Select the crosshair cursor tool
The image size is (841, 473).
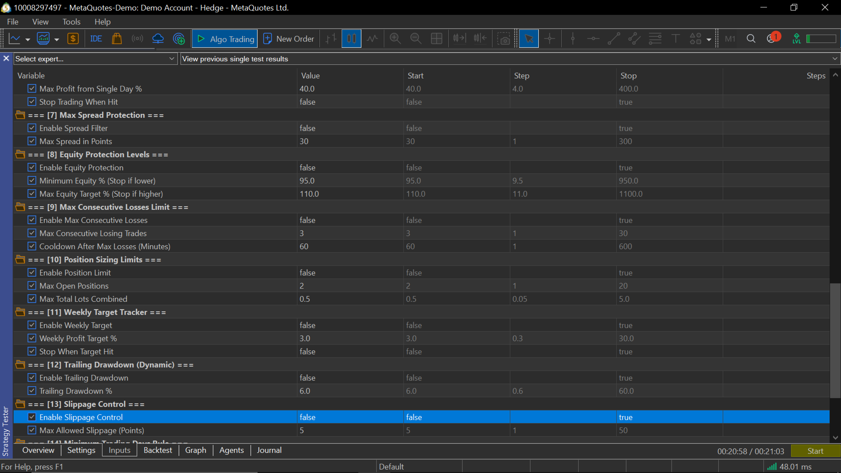coord(549,39)
